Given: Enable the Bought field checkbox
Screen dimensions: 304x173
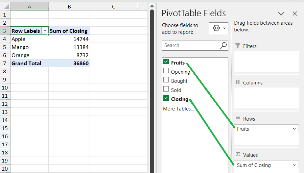Looking at the screenshot, I should 166,80.
